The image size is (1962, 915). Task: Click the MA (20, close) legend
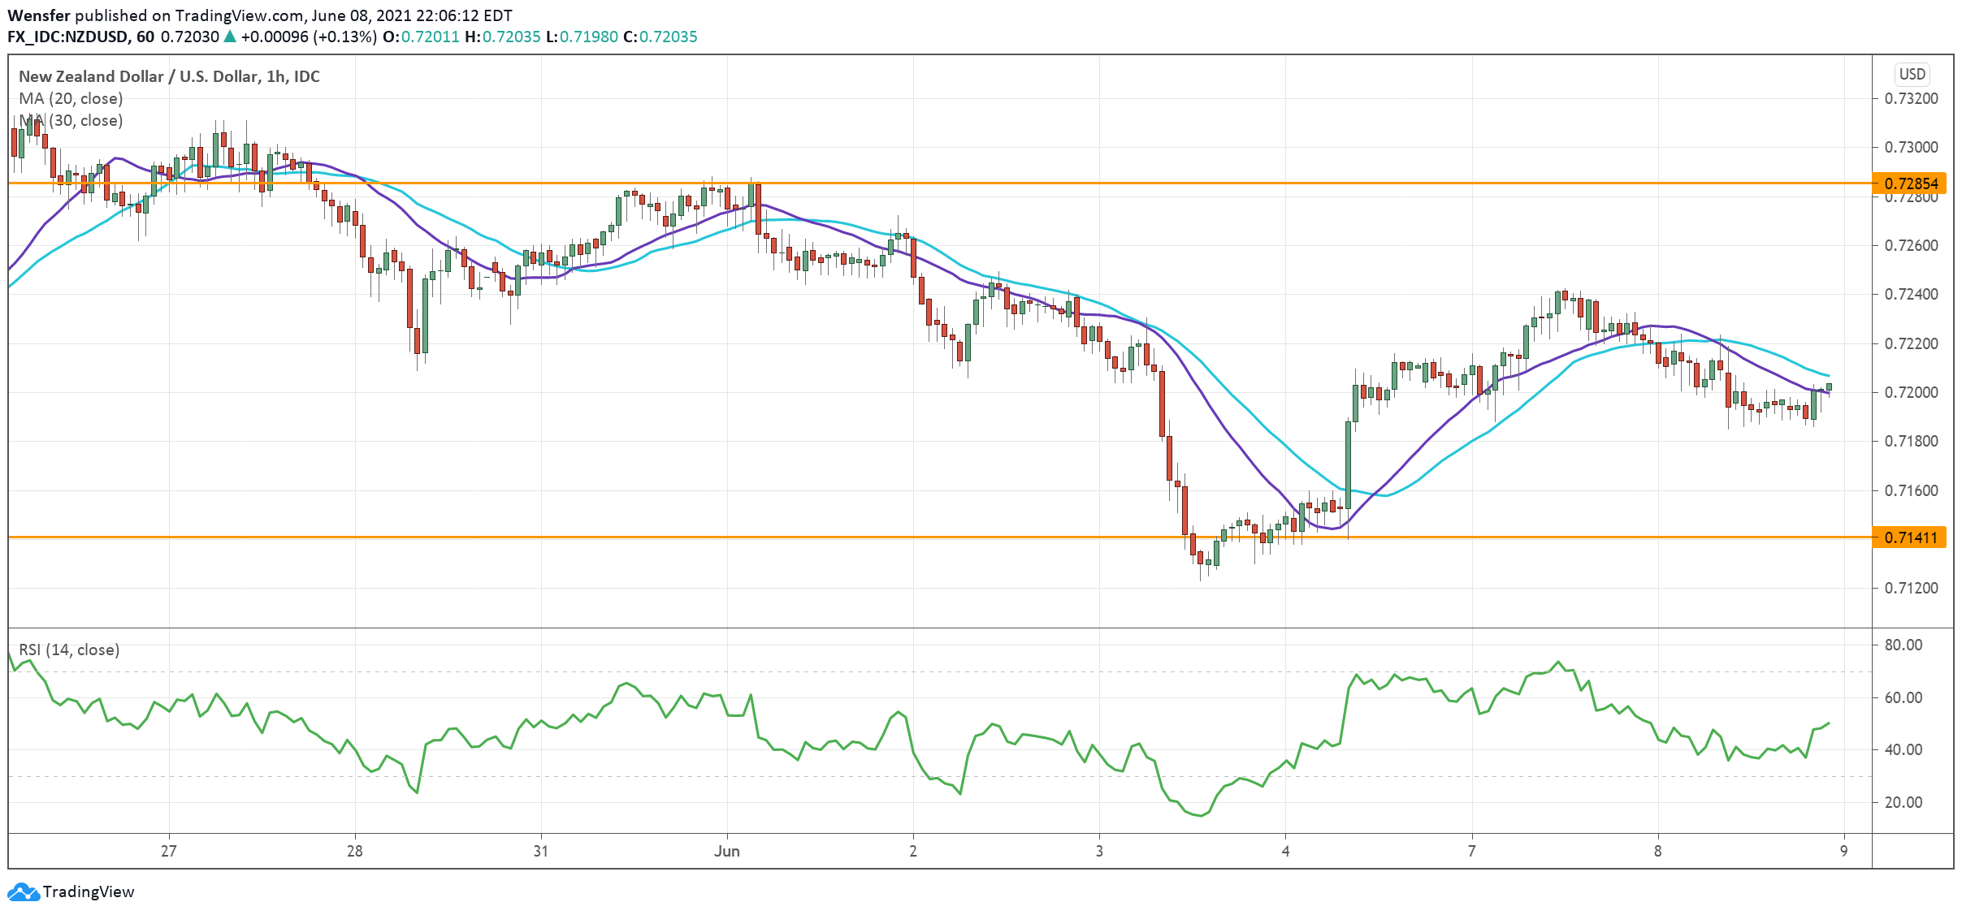pos(71,98)
